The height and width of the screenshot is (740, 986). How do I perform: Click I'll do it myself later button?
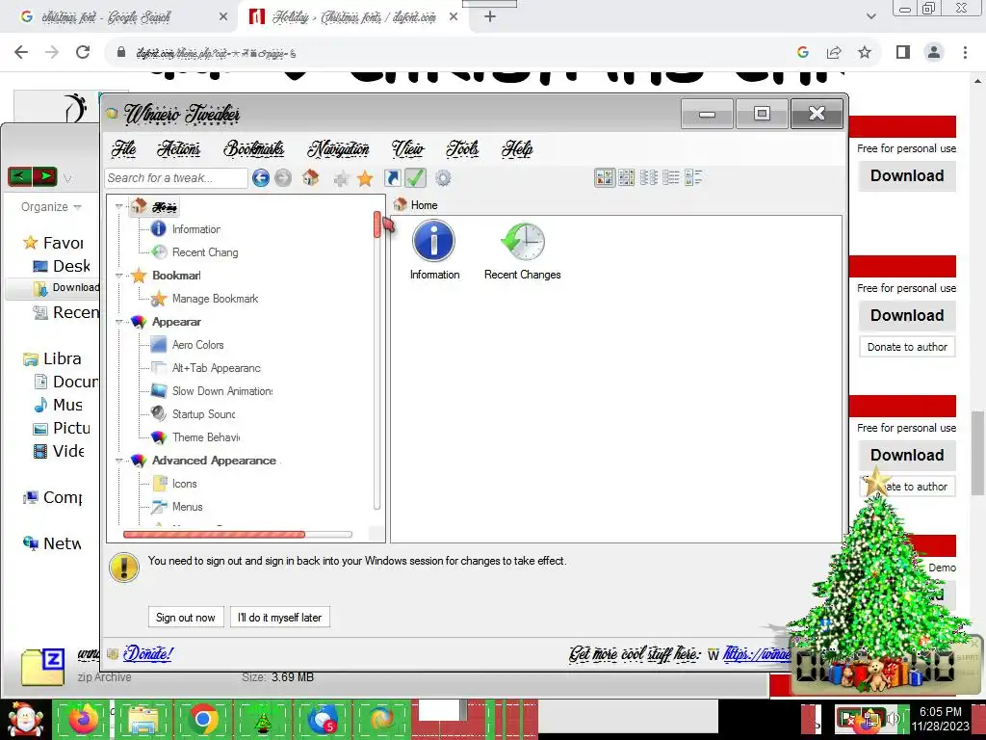coord(280,618)
